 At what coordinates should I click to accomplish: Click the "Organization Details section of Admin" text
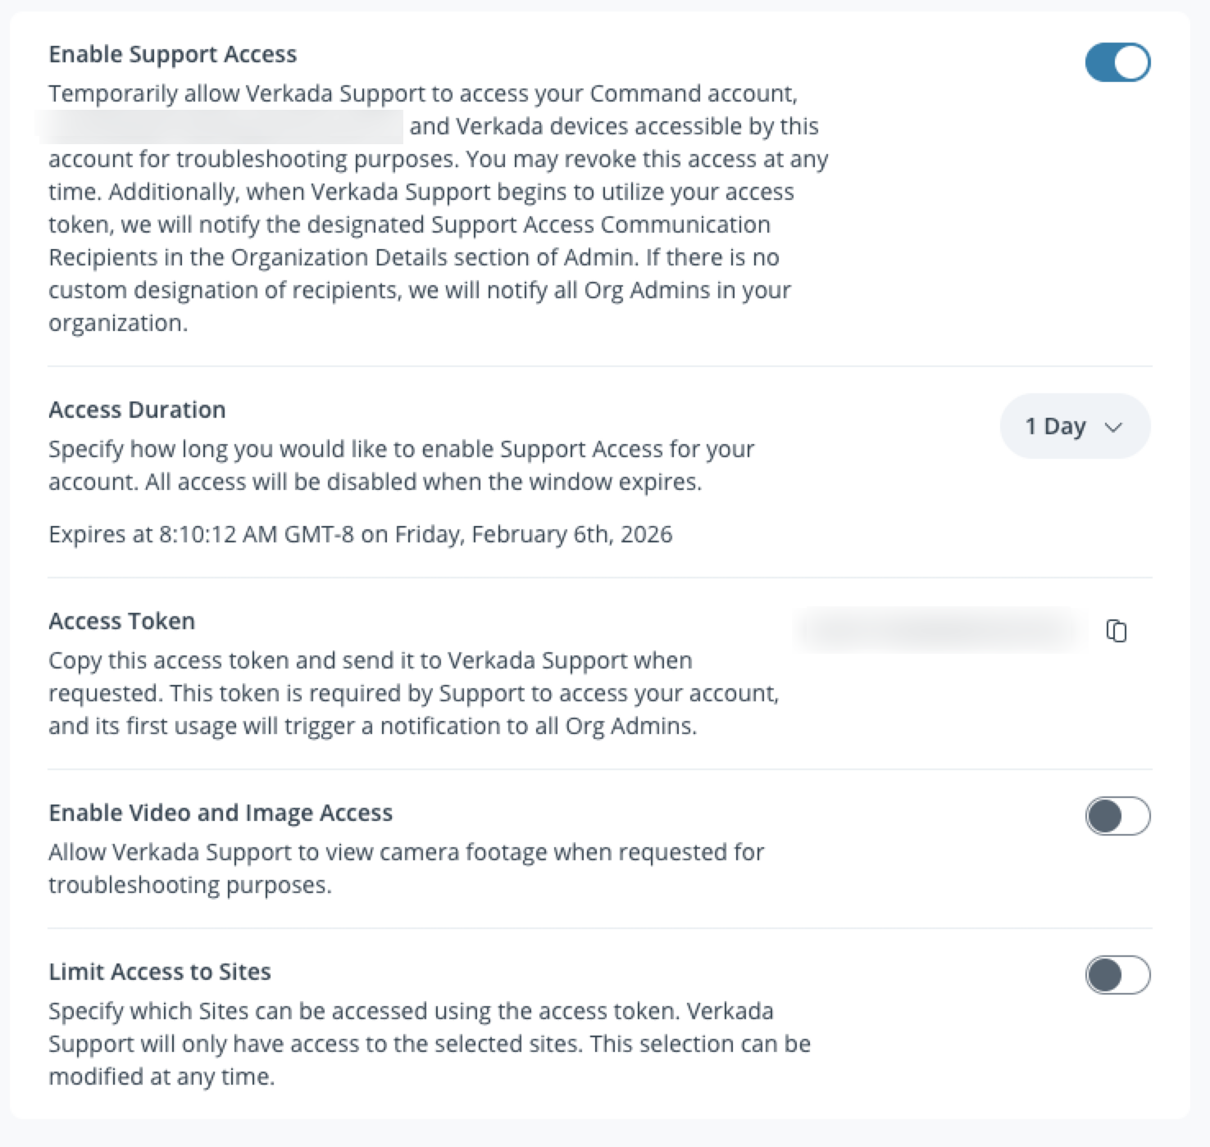pos(432,257)
